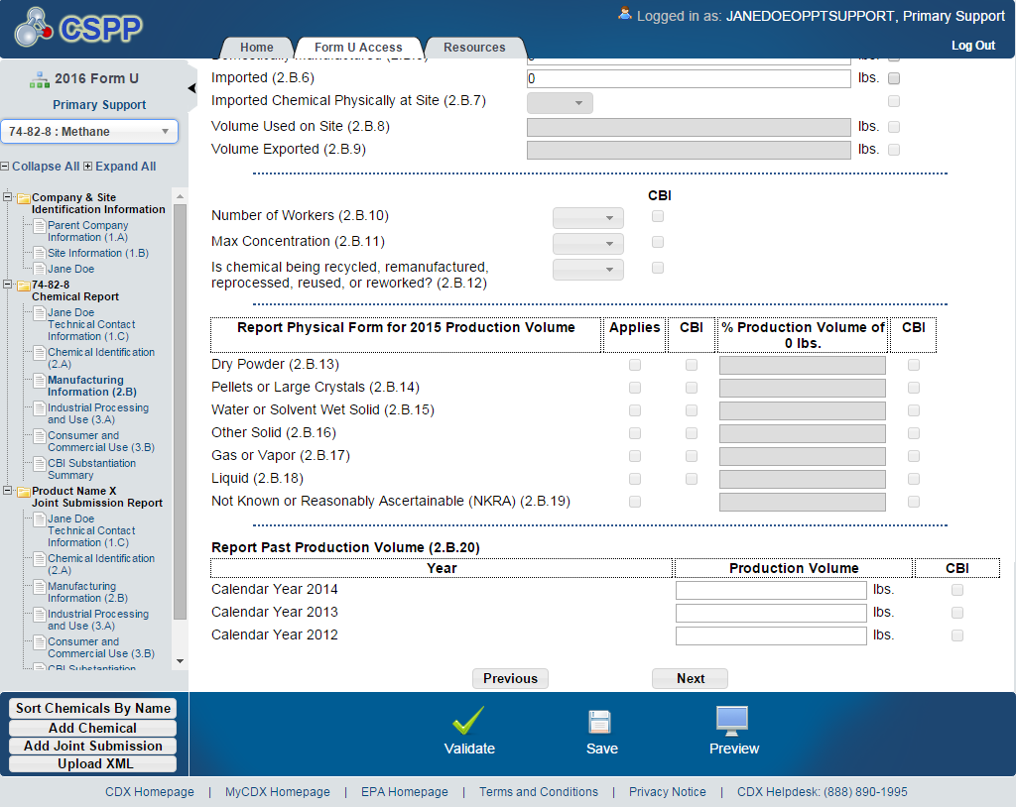This screenshot has width=1016, height=807.
Task: Click the Save floppy disk icon
Action: point(599,722)
